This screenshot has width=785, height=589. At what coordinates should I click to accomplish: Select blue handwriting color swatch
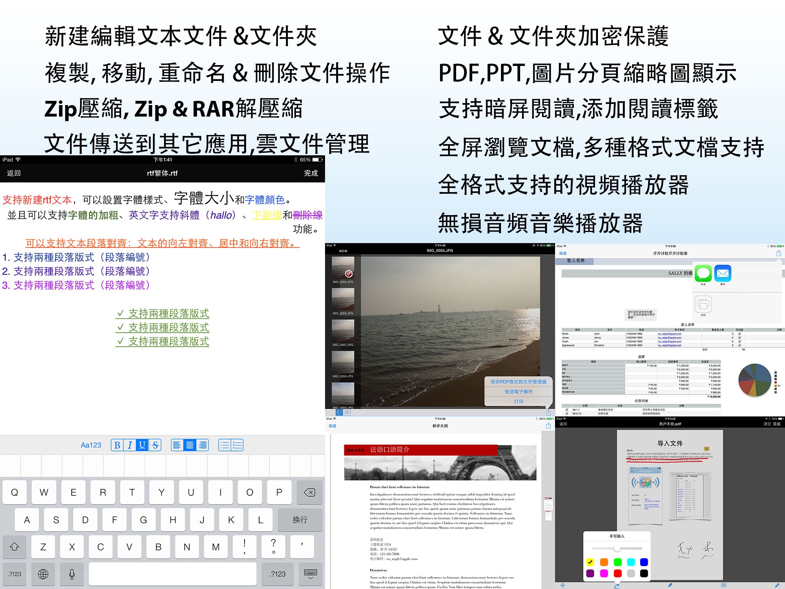tap(644, 562)
